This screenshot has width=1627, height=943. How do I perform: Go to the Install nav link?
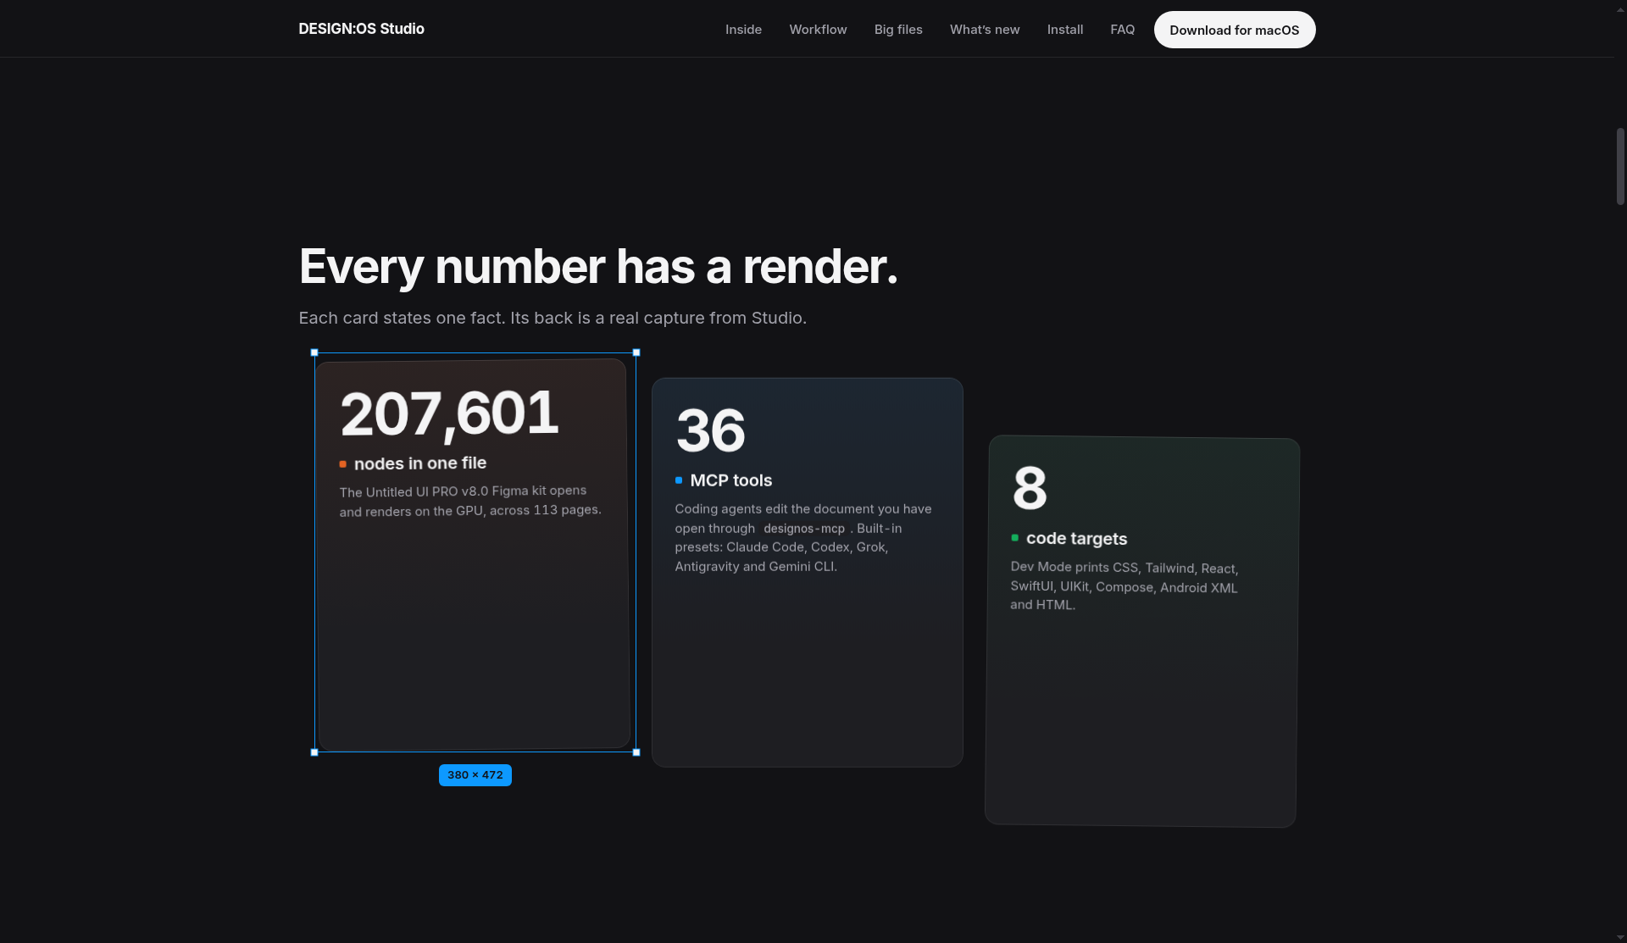tap(1065, 30)
